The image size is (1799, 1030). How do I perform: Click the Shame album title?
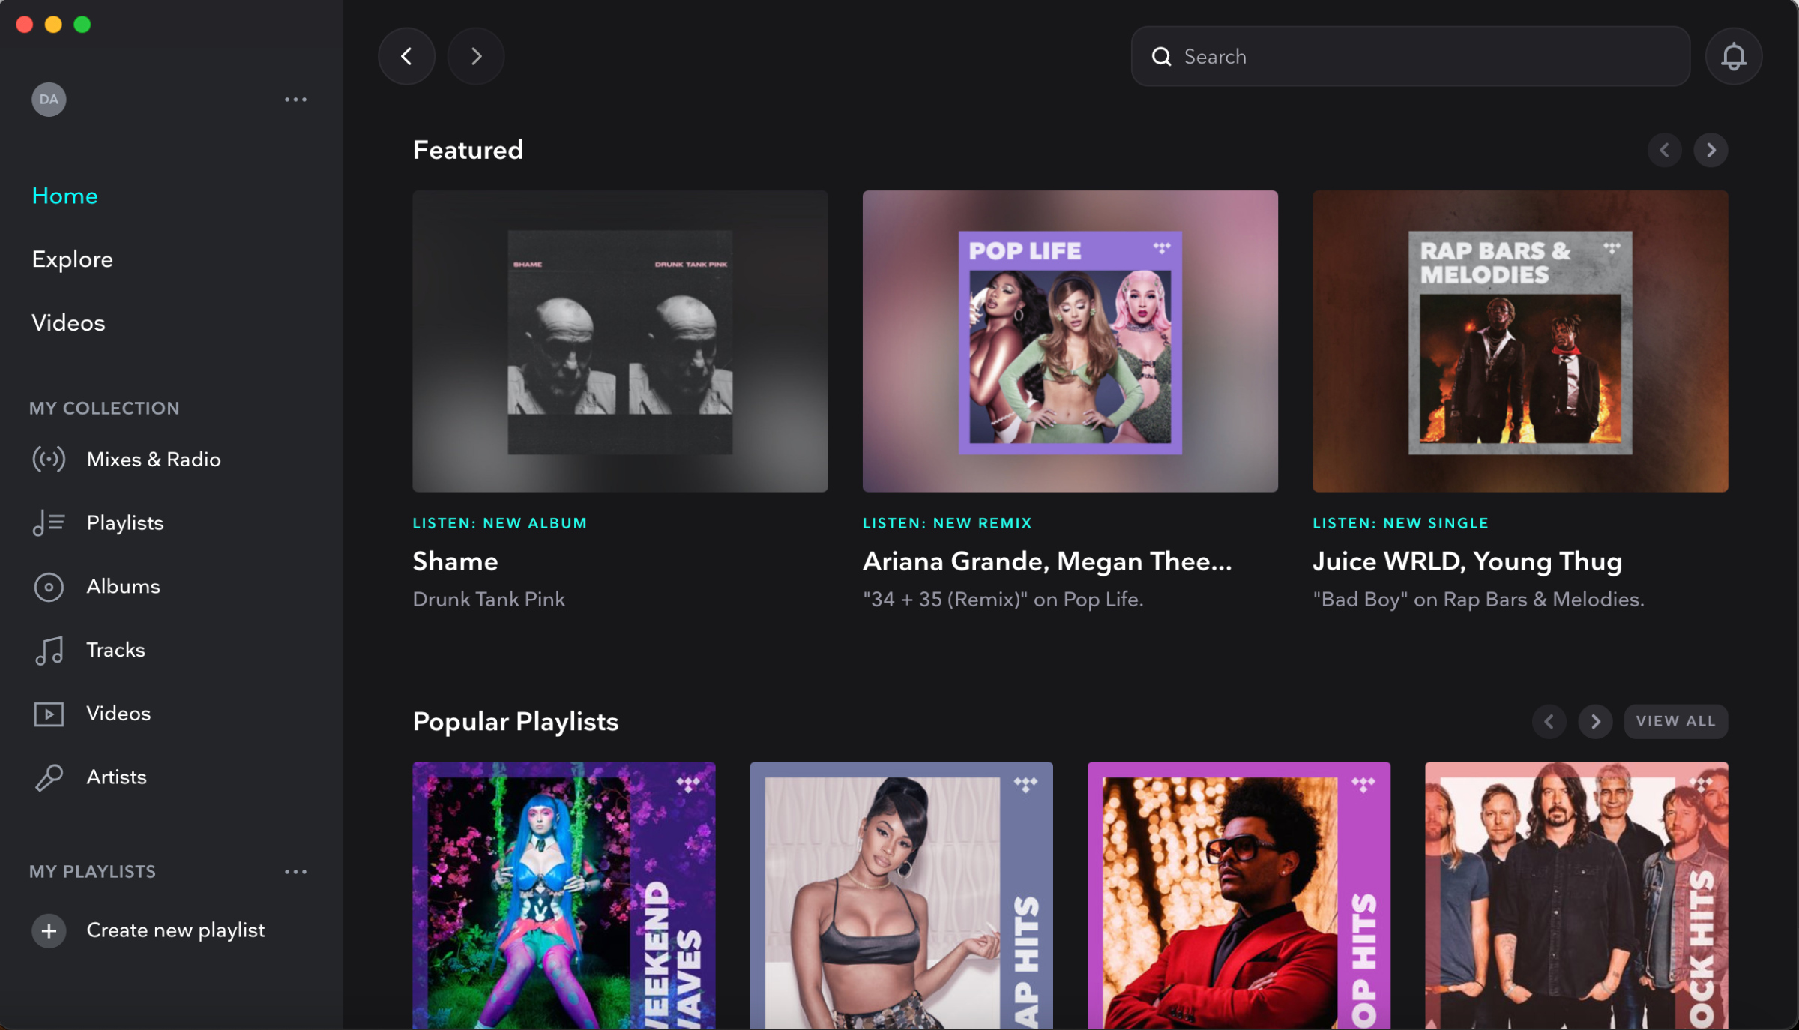(x=455, y=561)
